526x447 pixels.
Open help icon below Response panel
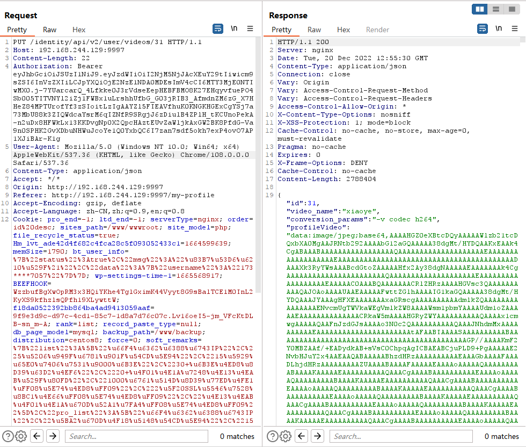(273, 436)
